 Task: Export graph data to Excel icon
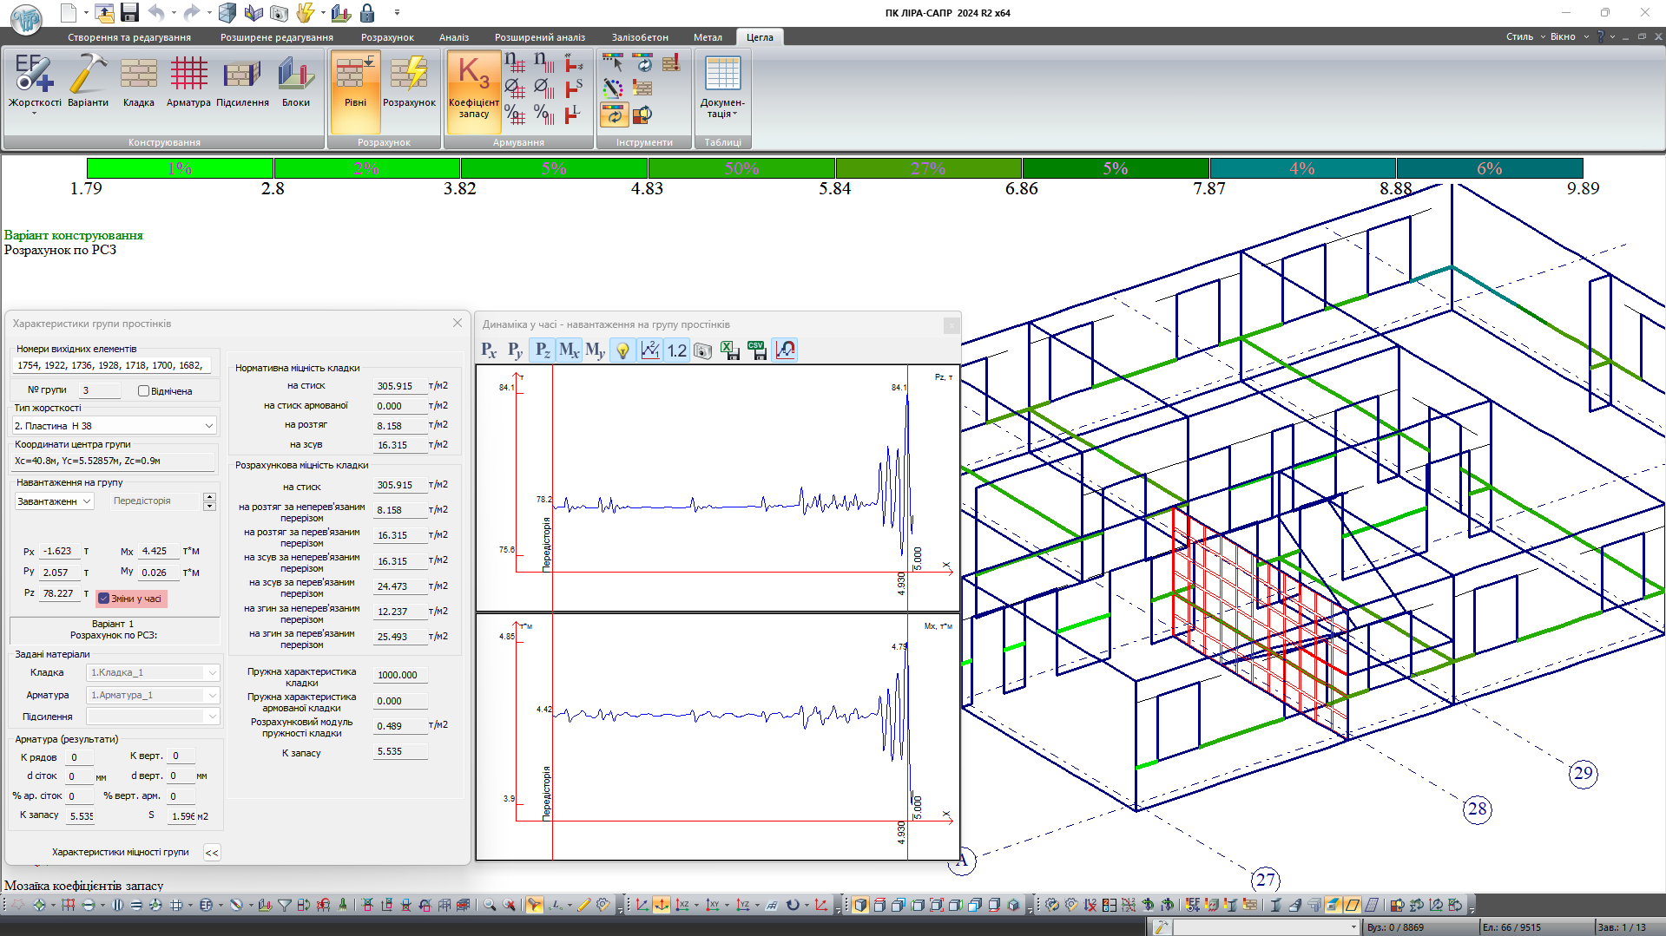(x=730, y=350)
